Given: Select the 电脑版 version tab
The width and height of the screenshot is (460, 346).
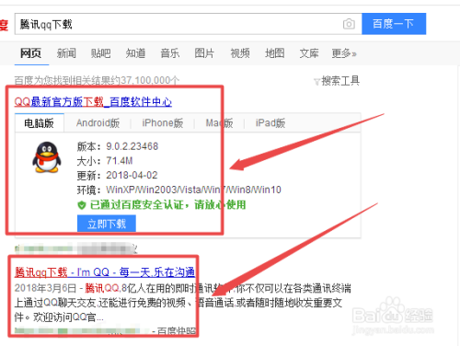Looking at the screenshot, I should pyautogui.click(x=40, y=123).
